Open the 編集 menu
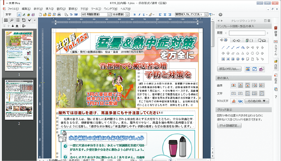281x161 pixels. point(26,9)
